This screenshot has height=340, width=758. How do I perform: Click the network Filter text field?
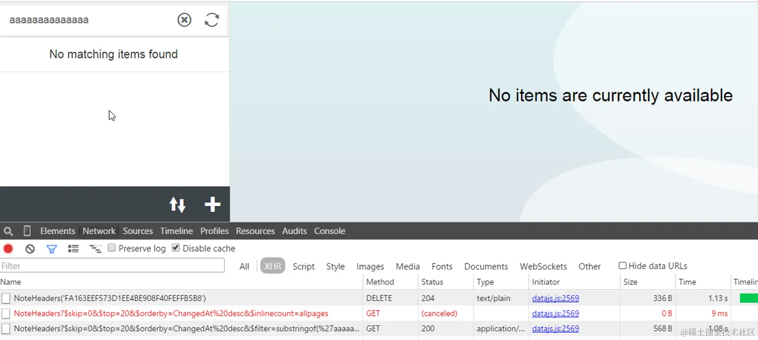coord(112,265)
